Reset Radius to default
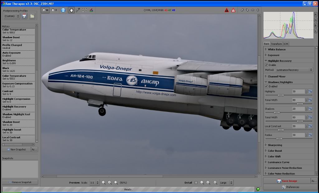319x193 pixels. pyautogui.click(x=310, y=135)
